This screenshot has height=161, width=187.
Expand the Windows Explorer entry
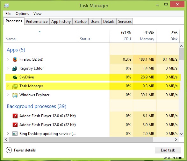coord(8,95)
